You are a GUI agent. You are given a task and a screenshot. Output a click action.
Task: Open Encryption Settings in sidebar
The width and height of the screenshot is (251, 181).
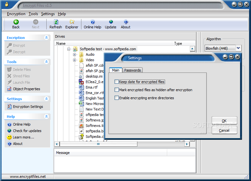pos(25,107)
